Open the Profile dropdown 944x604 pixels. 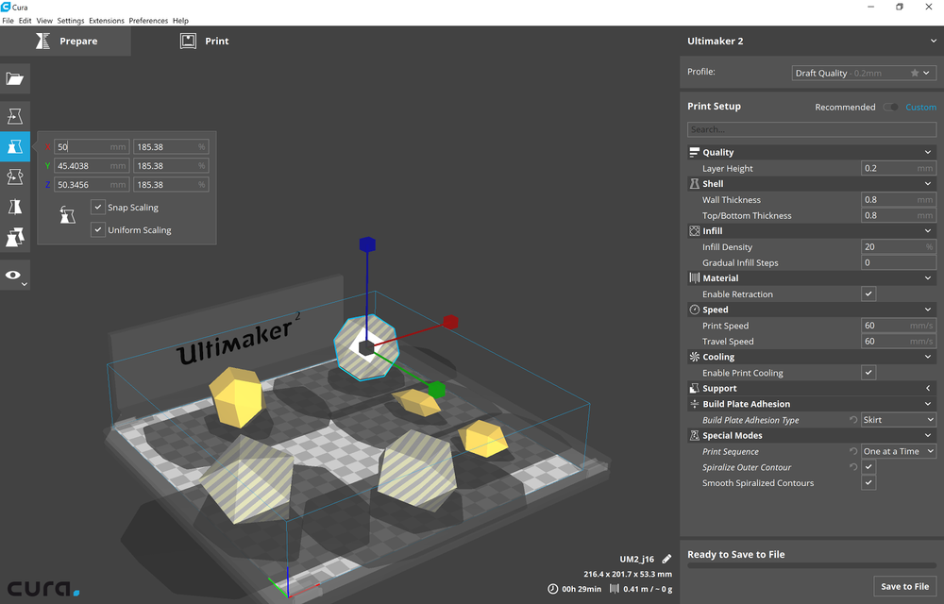(x=864, y=73)
